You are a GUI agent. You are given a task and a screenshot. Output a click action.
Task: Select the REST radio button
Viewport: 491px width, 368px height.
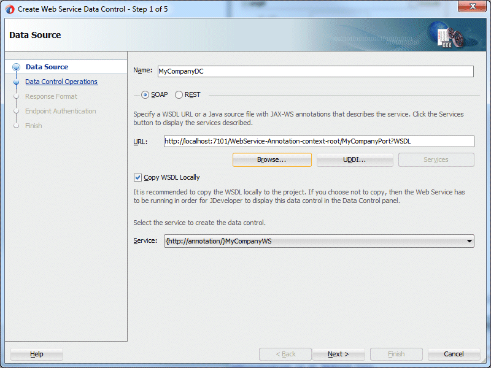(x=179, y=95)
